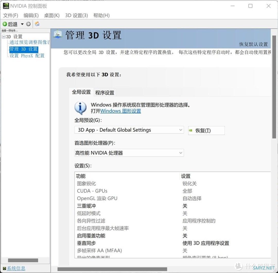
Task: Click the 管理 3D 设置 header icon
Action: coord(58,34)
